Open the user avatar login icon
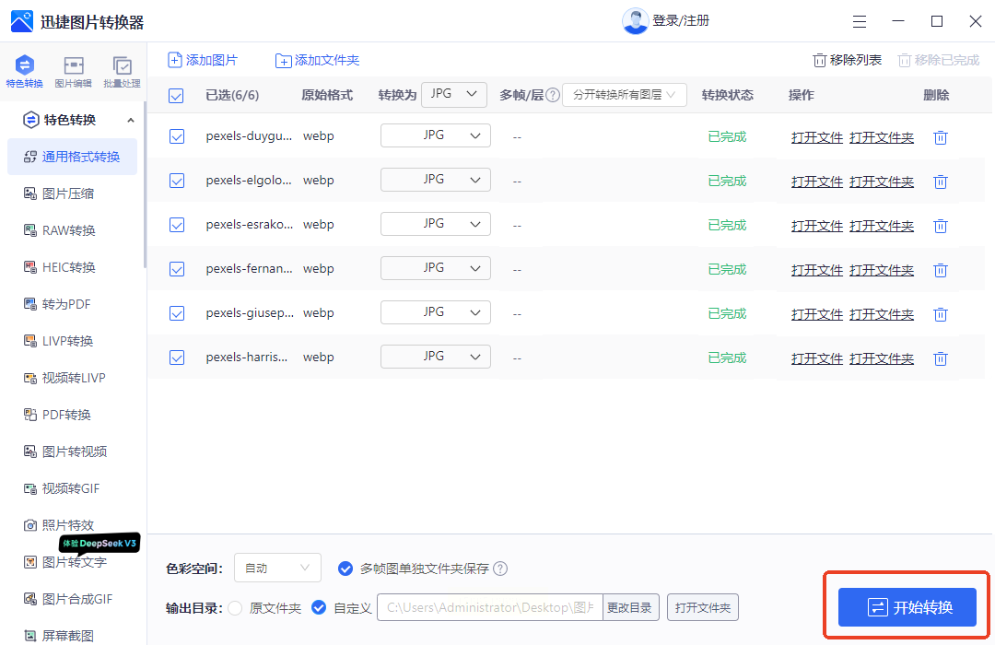Screen dimensions: 995x645 pyautogui.click(x=635, y=21)
